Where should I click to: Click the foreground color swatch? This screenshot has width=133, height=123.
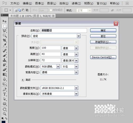tap(3, 122)
